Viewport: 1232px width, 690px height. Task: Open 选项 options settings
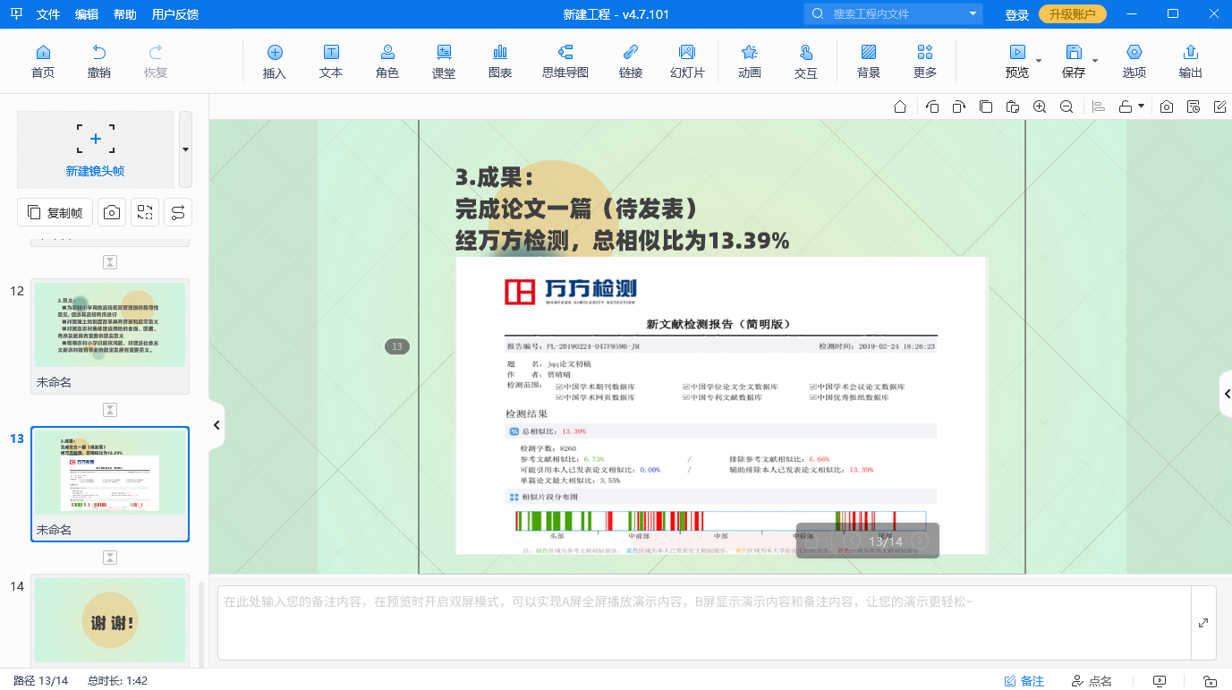coord(1134,61)
